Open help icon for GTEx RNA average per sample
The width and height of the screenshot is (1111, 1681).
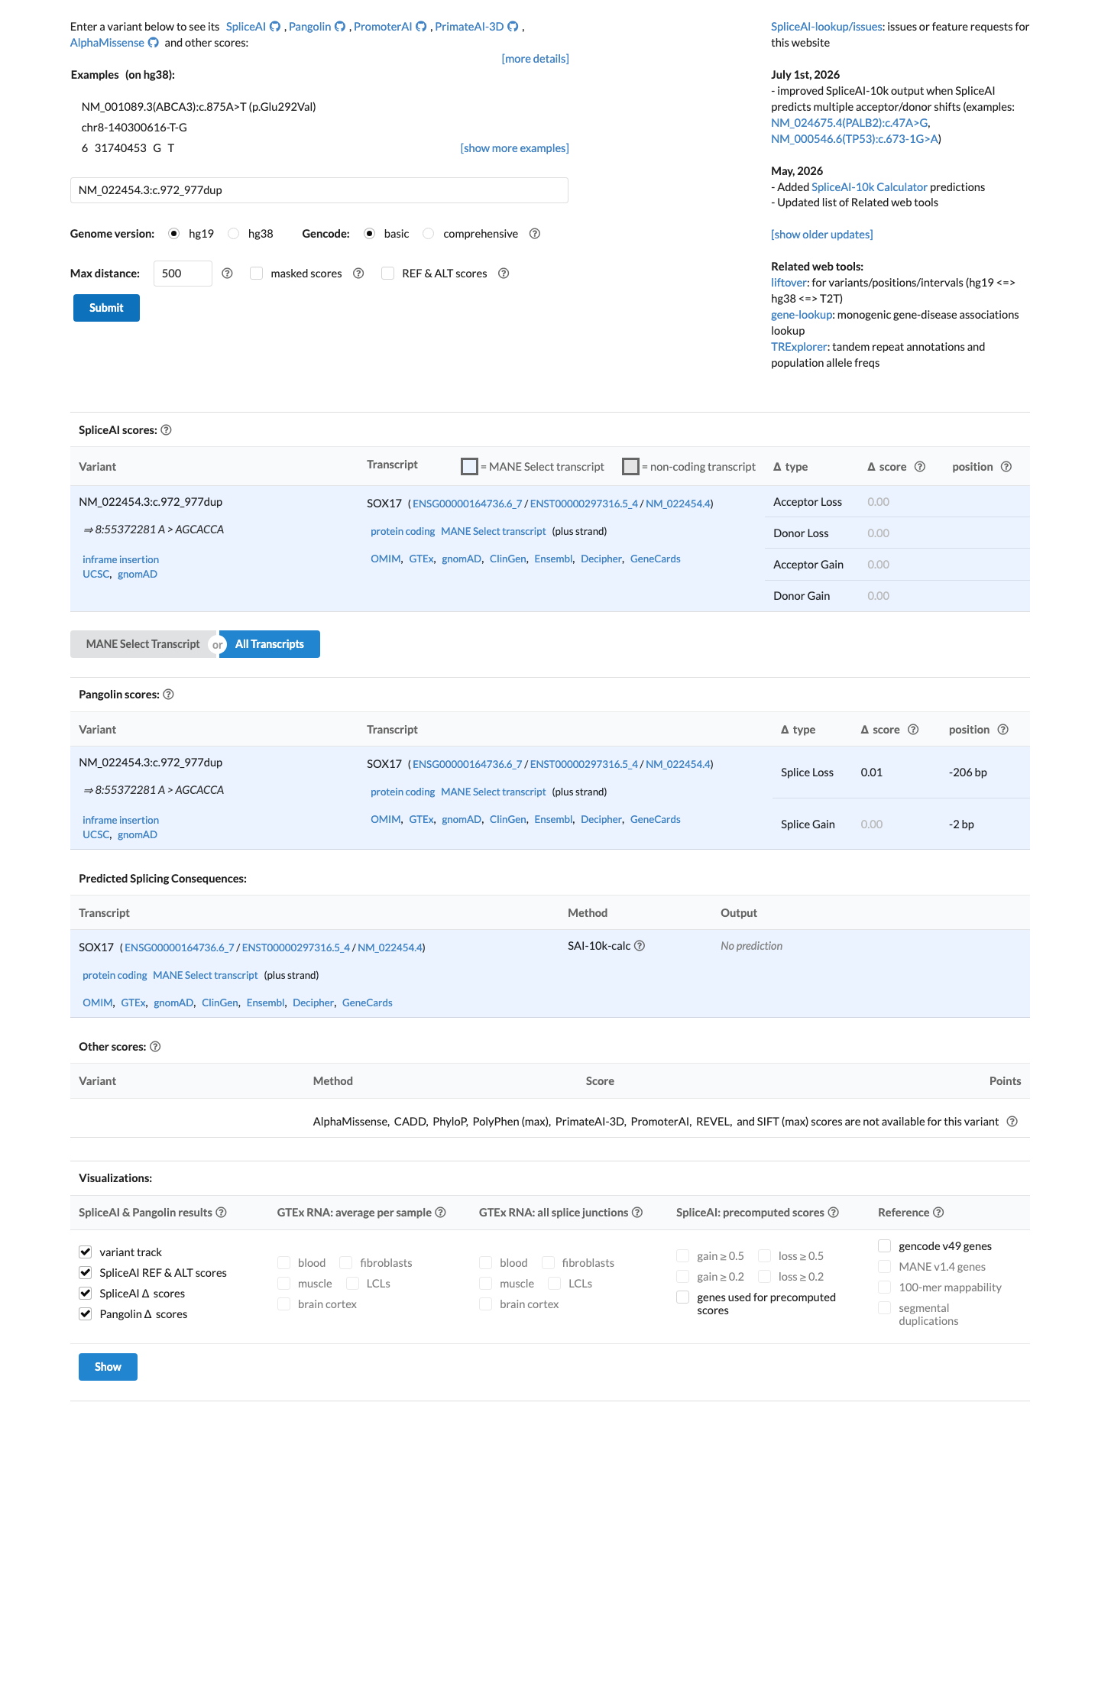click(440, 1213)
